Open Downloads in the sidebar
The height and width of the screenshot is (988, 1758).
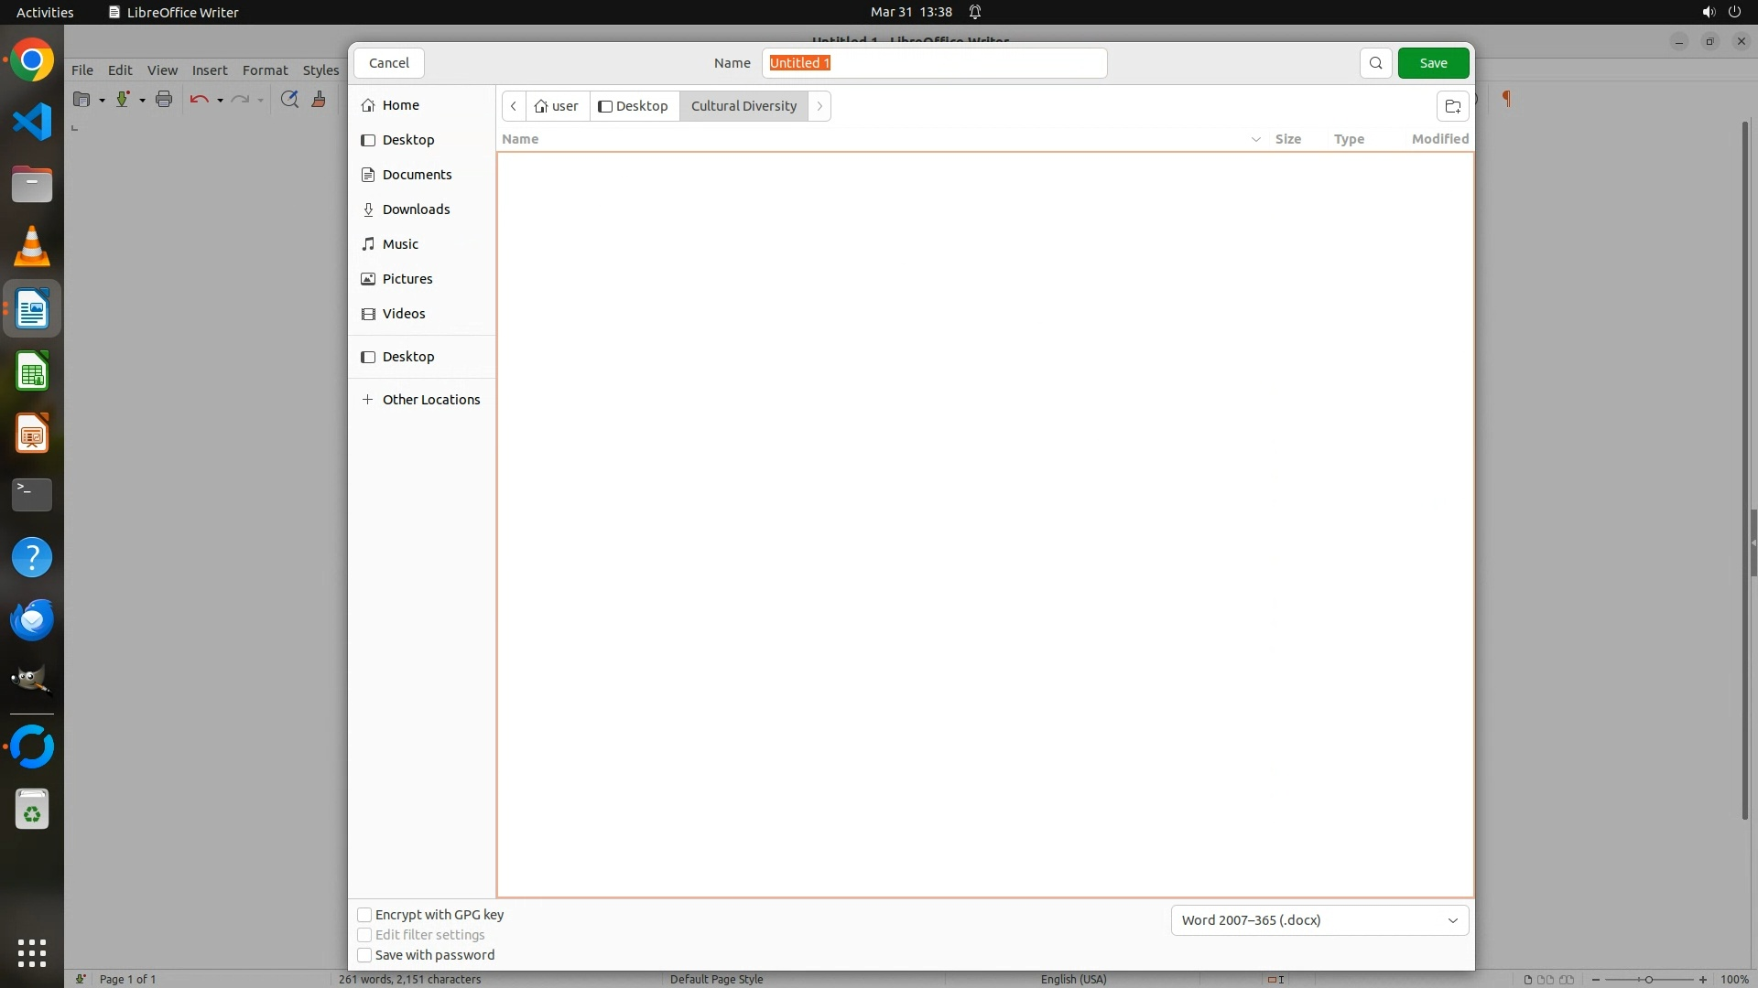pos(416,209)
